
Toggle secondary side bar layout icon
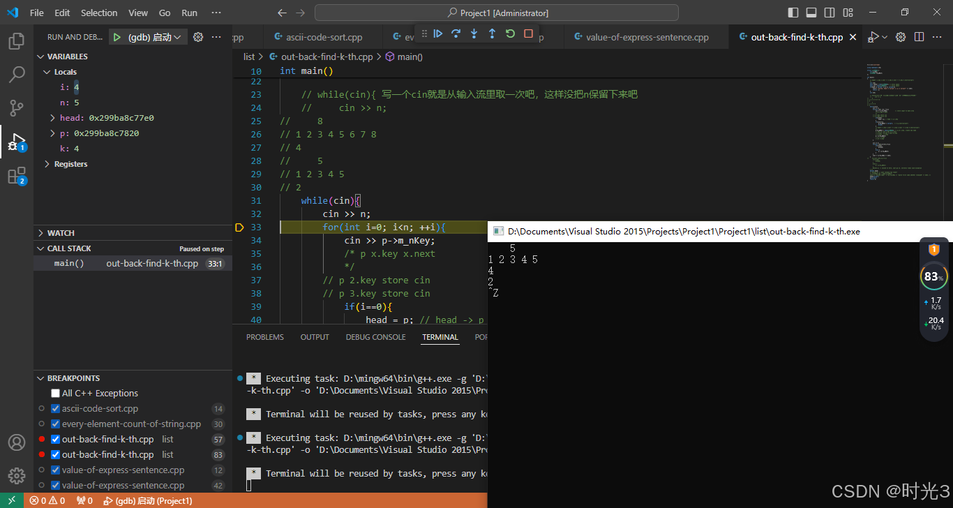(830, 13)
